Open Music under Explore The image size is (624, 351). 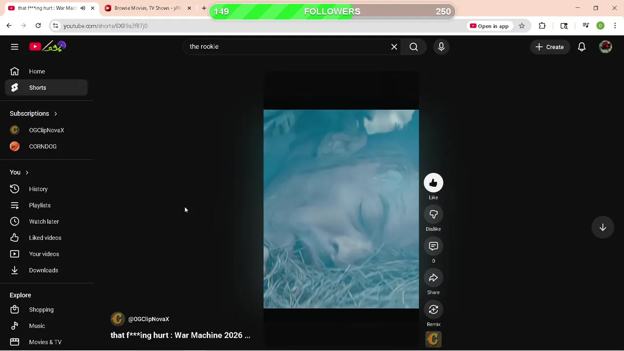(46, 326)
